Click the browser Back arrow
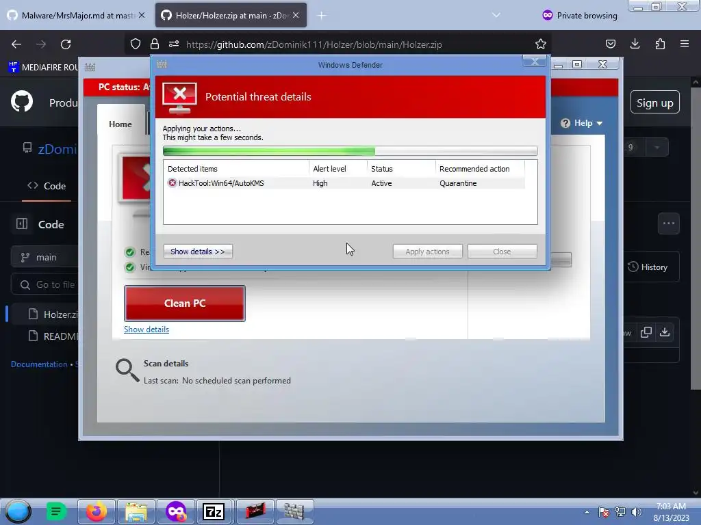The width and height of the screenshot is (701, 525). [x=16, y=44]
